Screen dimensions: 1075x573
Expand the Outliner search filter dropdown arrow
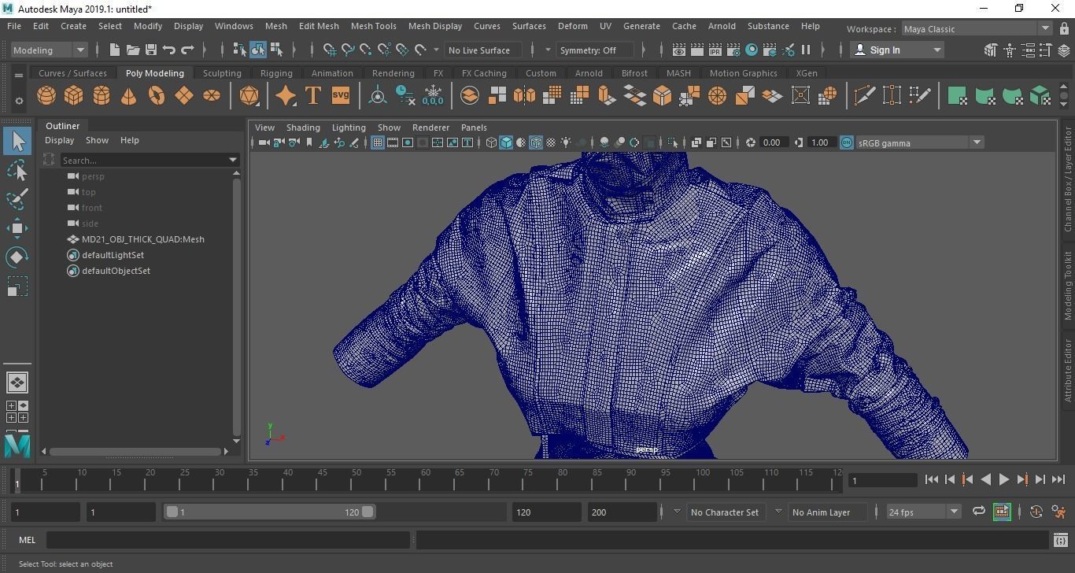[x=233, y=160]
